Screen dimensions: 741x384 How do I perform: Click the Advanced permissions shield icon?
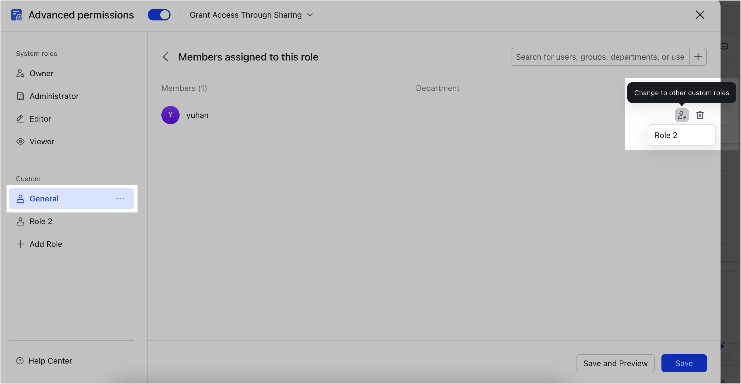coord(16,15)
